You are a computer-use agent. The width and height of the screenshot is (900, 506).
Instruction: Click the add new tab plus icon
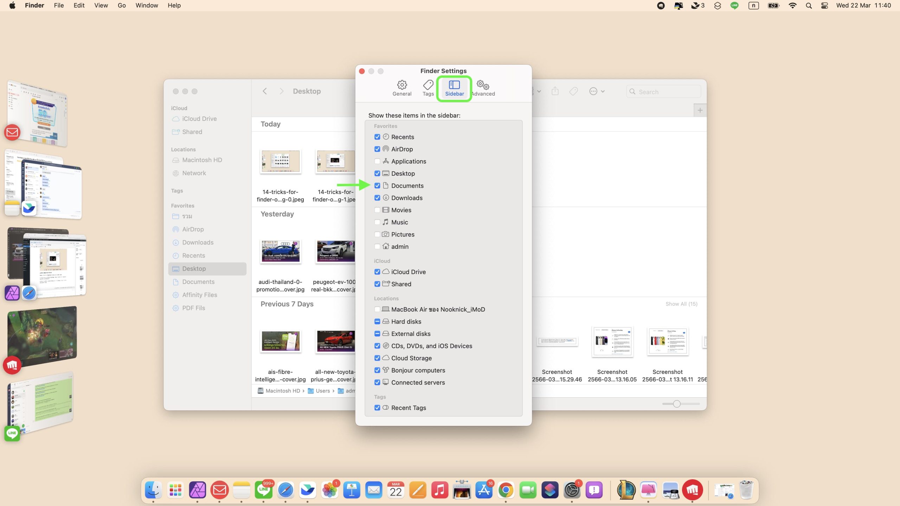tap(700, 110)
